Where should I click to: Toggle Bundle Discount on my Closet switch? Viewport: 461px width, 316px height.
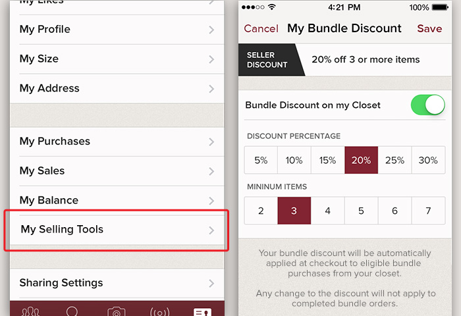click(427, 105)
